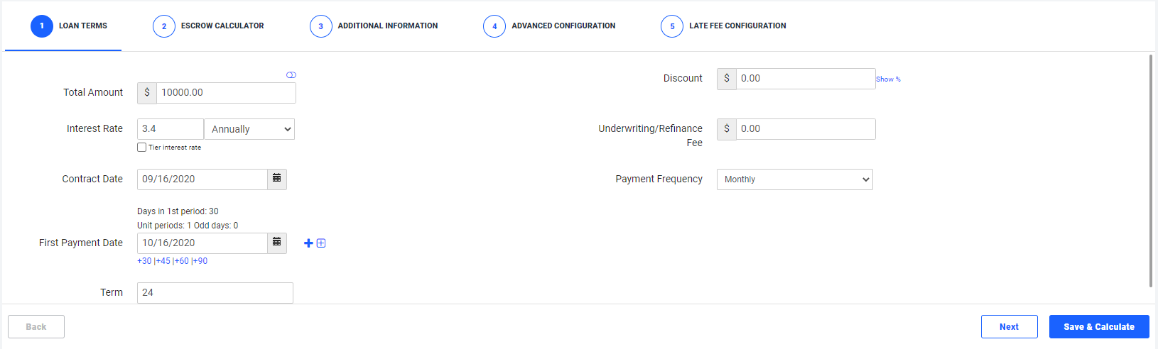The image size is (1158, 349).
Task: Click the step 1 circle icon
Action: tap(42, 26)
